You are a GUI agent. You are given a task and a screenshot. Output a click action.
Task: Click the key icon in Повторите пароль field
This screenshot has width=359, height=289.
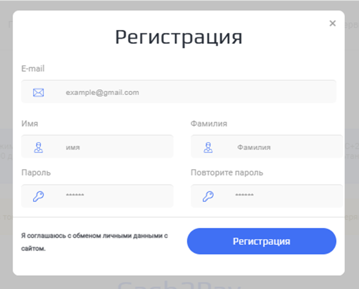(208, 196)
